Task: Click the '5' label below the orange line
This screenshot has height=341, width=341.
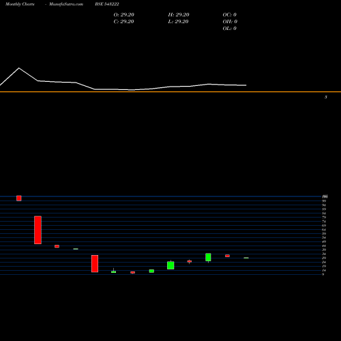Action: coord(326,97)
